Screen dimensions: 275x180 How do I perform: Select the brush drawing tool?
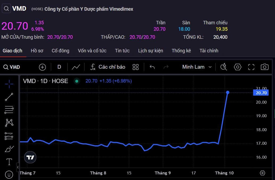point(9,149)
